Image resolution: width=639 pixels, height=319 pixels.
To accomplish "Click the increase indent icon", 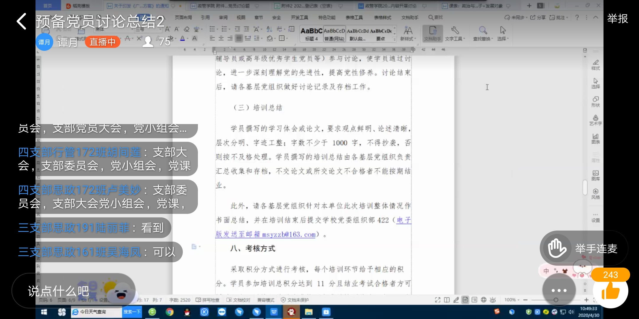I will (x=246, y=29).
